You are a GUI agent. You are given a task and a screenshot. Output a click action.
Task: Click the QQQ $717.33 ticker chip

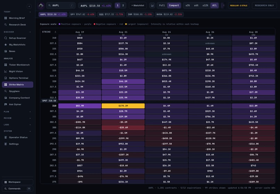(111, 15)
